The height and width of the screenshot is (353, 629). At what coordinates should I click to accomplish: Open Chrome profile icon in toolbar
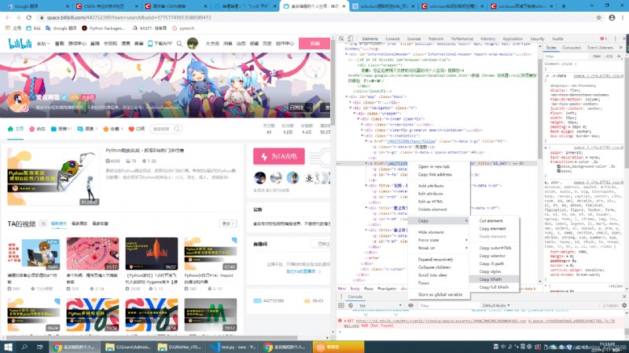tap(612, 17)
